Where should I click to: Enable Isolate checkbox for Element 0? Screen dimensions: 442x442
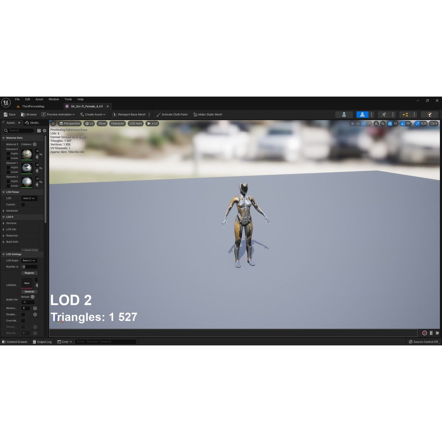coord(8,158)
